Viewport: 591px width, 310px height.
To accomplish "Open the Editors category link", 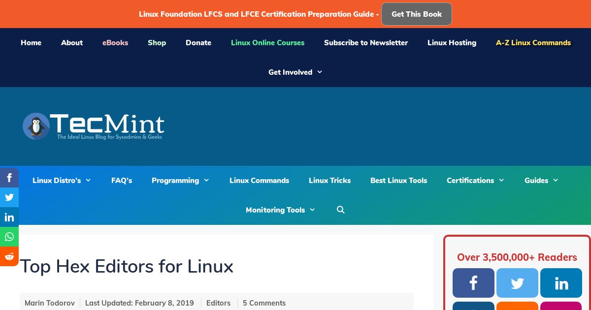I will [x=218, y=303].
